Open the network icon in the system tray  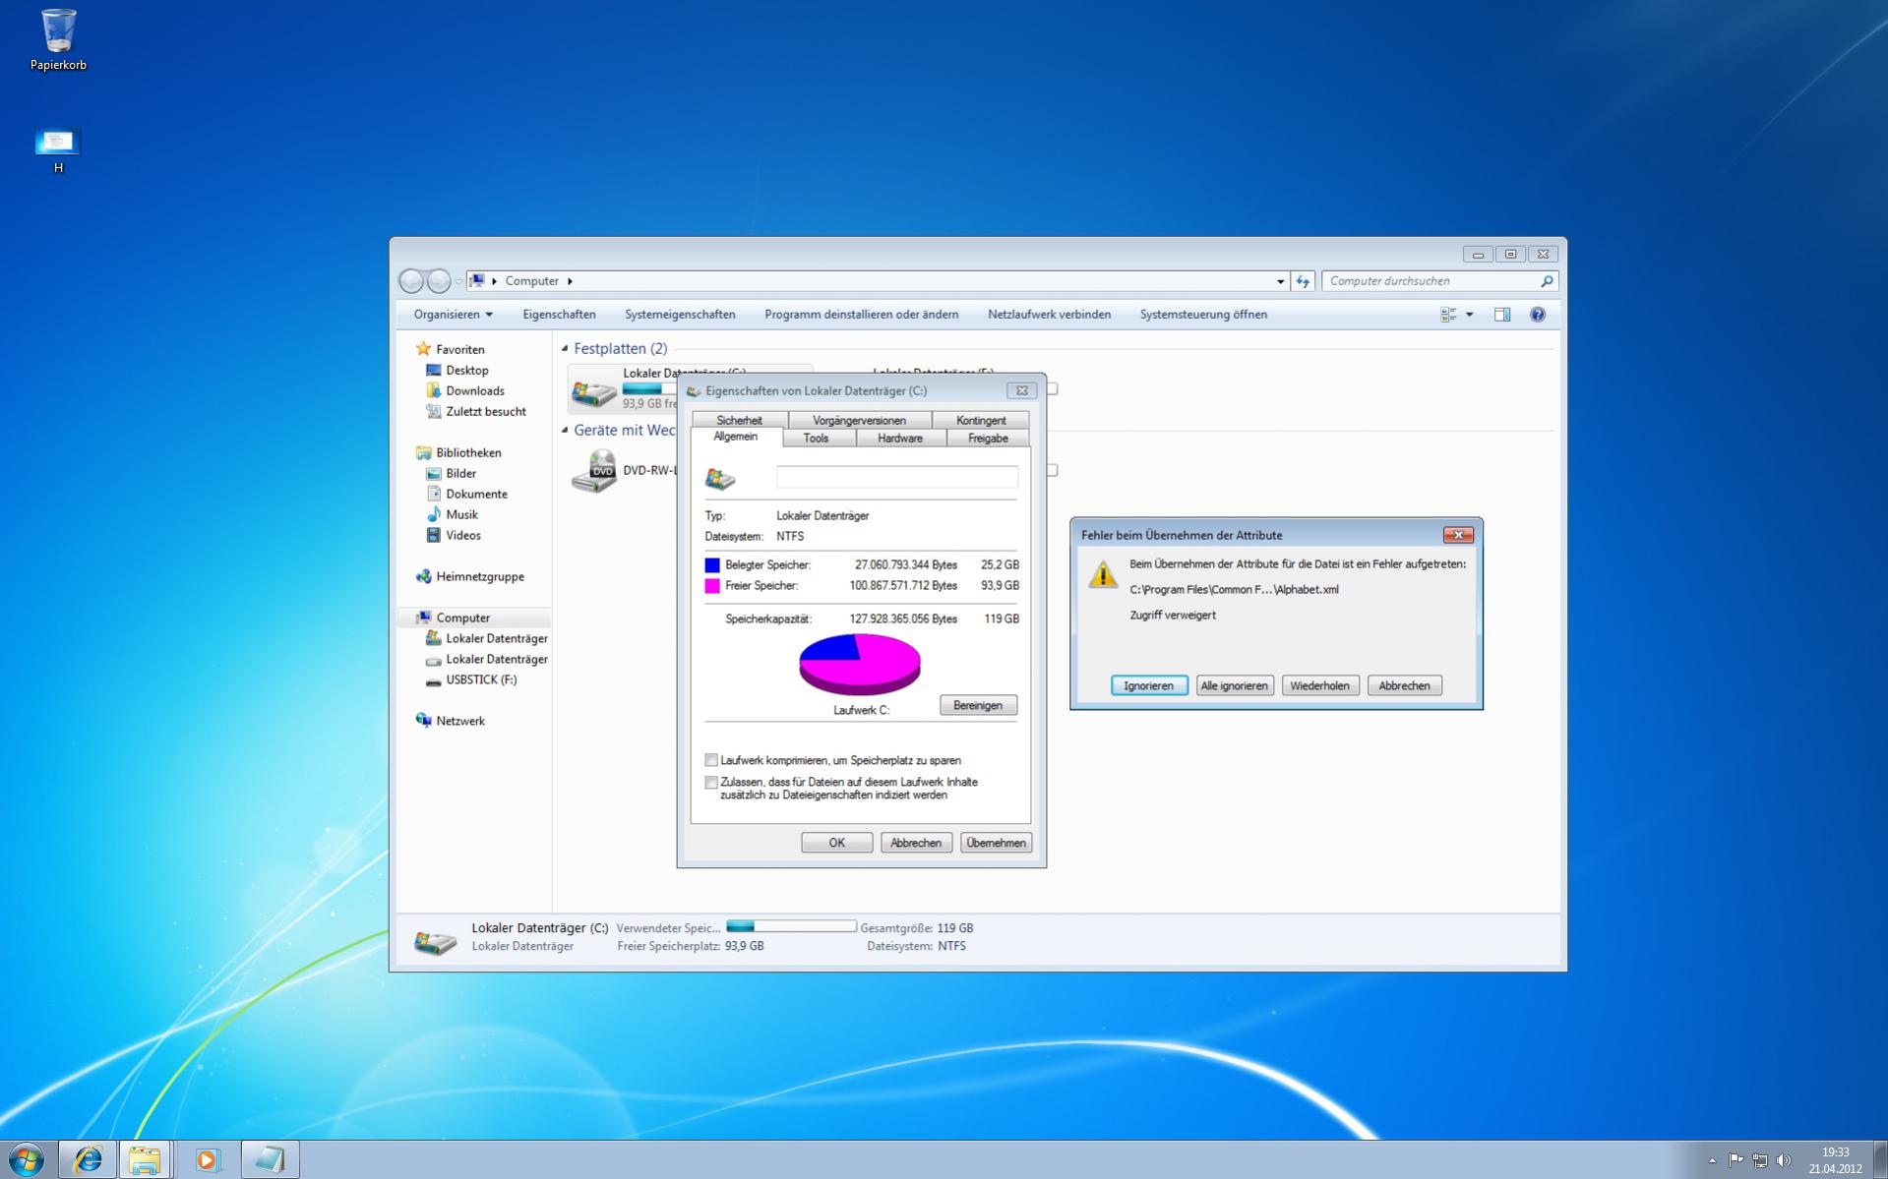(1760, 1160)
